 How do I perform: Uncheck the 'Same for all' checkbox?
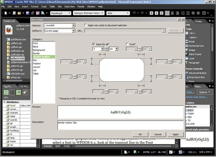[x=94, y=44]
